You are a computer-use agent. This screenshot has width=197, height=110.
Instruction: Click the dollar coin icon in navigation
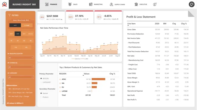[155, 5]
